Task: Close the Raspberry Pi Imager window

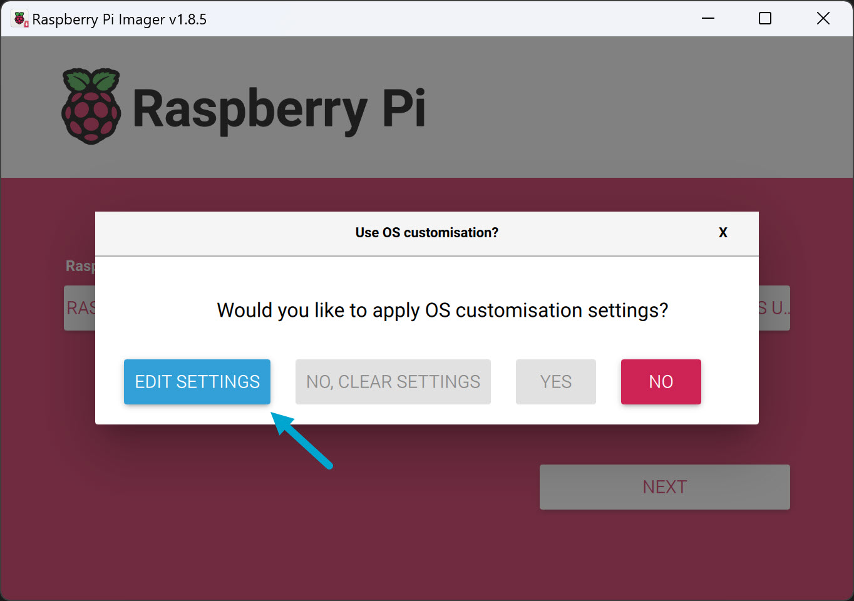Action: 823,19
